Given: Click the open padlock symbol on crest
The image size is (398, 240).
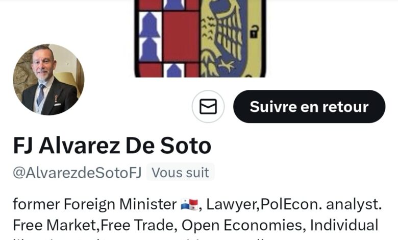Looking at the screenshot, I should (254, 32).
